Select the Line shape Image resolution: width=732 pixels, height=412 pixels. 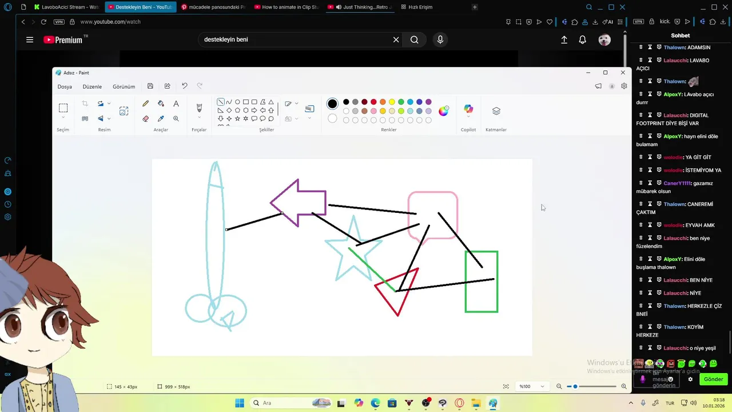(x=221, y=102)
